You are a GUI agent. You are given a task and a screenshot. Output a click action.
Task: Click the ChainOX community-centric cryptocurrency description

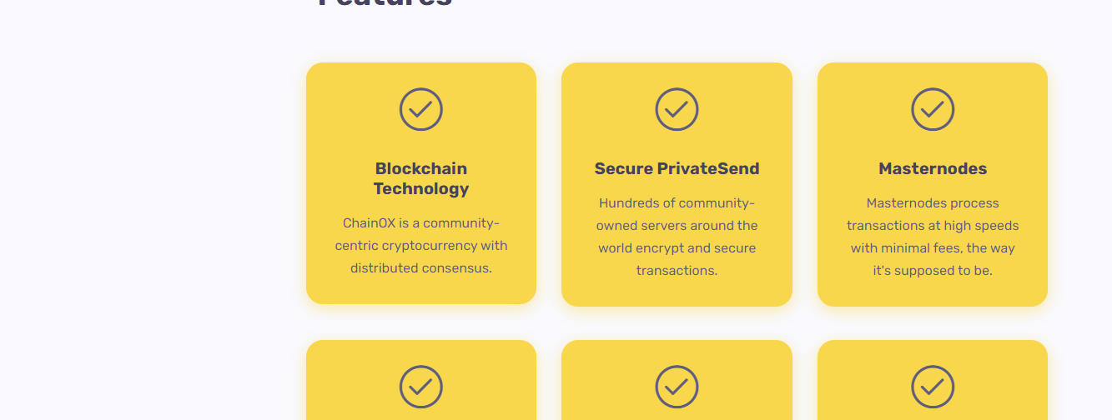pyautogui.click(x=421, y=245)
